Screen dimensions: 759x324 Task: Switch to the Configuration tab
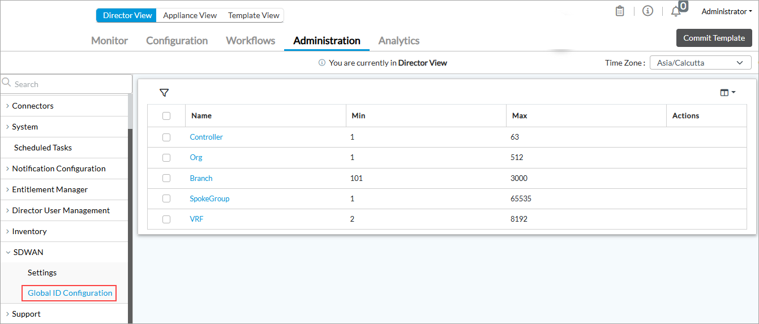[177, 41]
